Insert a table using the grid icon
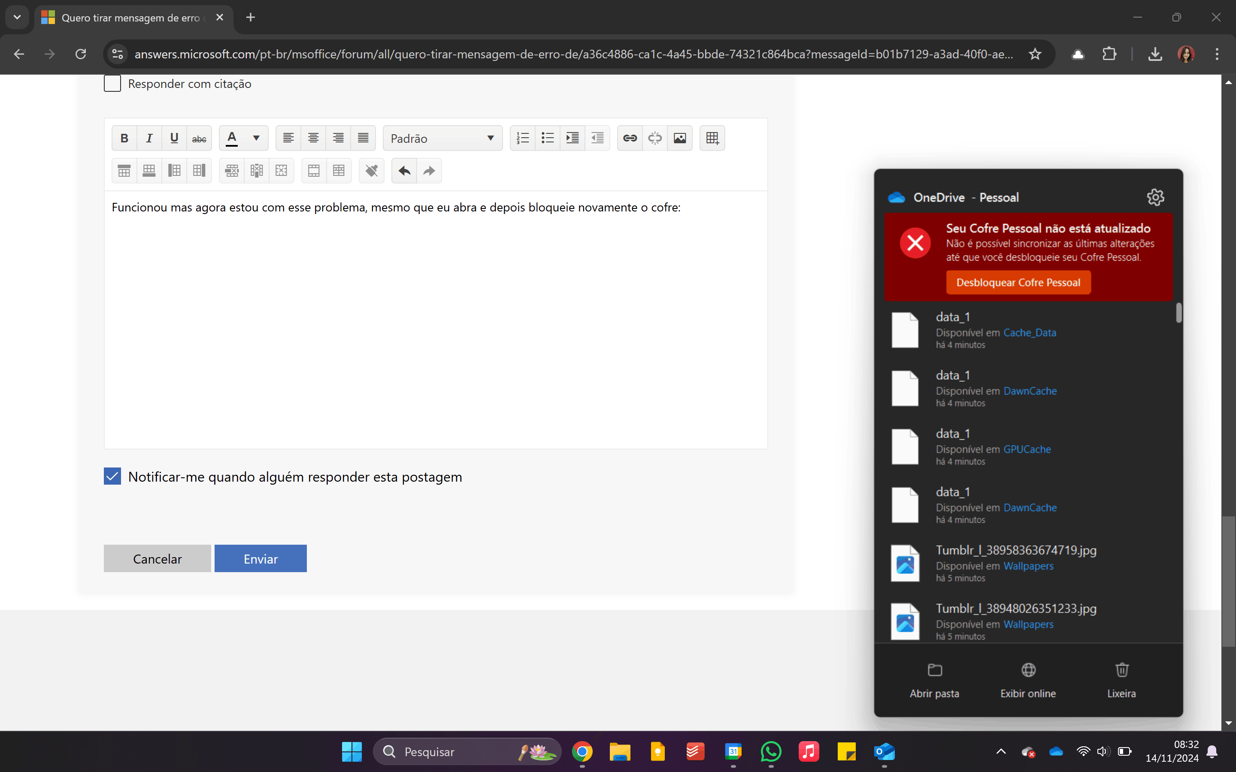1236x772 pixels. click(712, 138)
